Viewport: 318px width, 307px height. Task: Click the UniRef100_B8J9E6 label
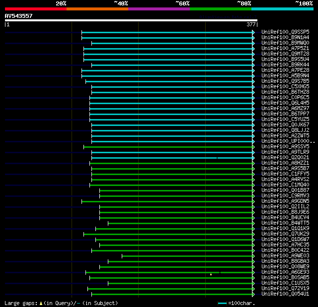coord(285,212)
